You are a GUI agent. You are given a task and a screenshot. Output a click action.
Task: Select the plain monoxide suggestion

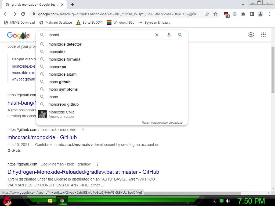[x=112, y=52]
